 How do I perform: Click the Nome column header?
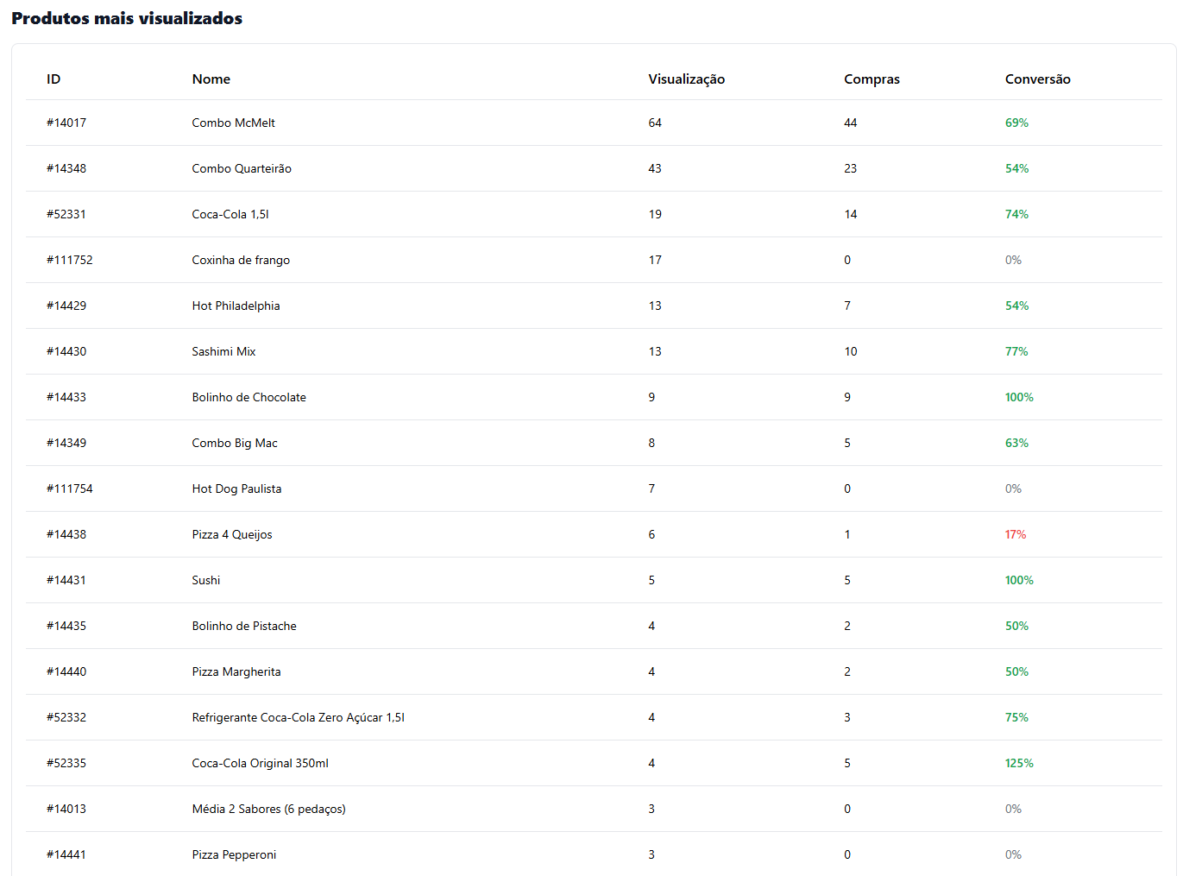tap(211, 79)
